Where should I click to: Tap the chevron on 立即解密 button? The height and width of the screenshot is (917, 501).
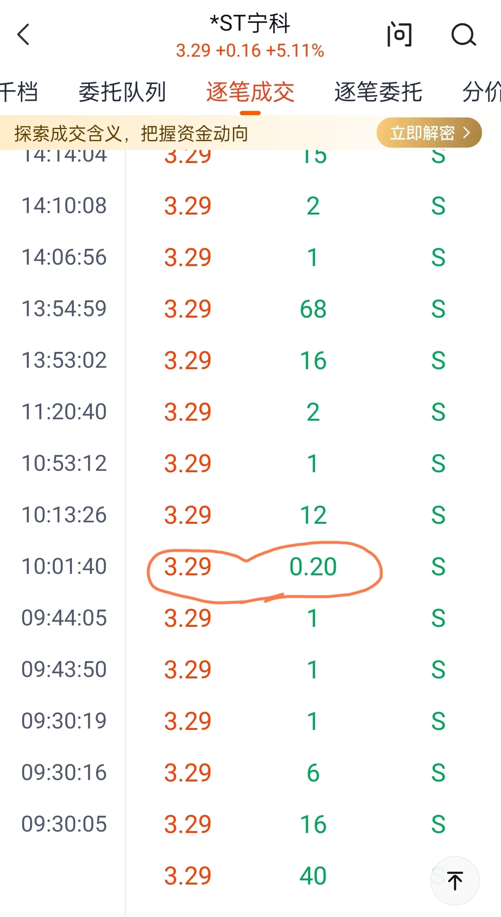coord(467,133)
